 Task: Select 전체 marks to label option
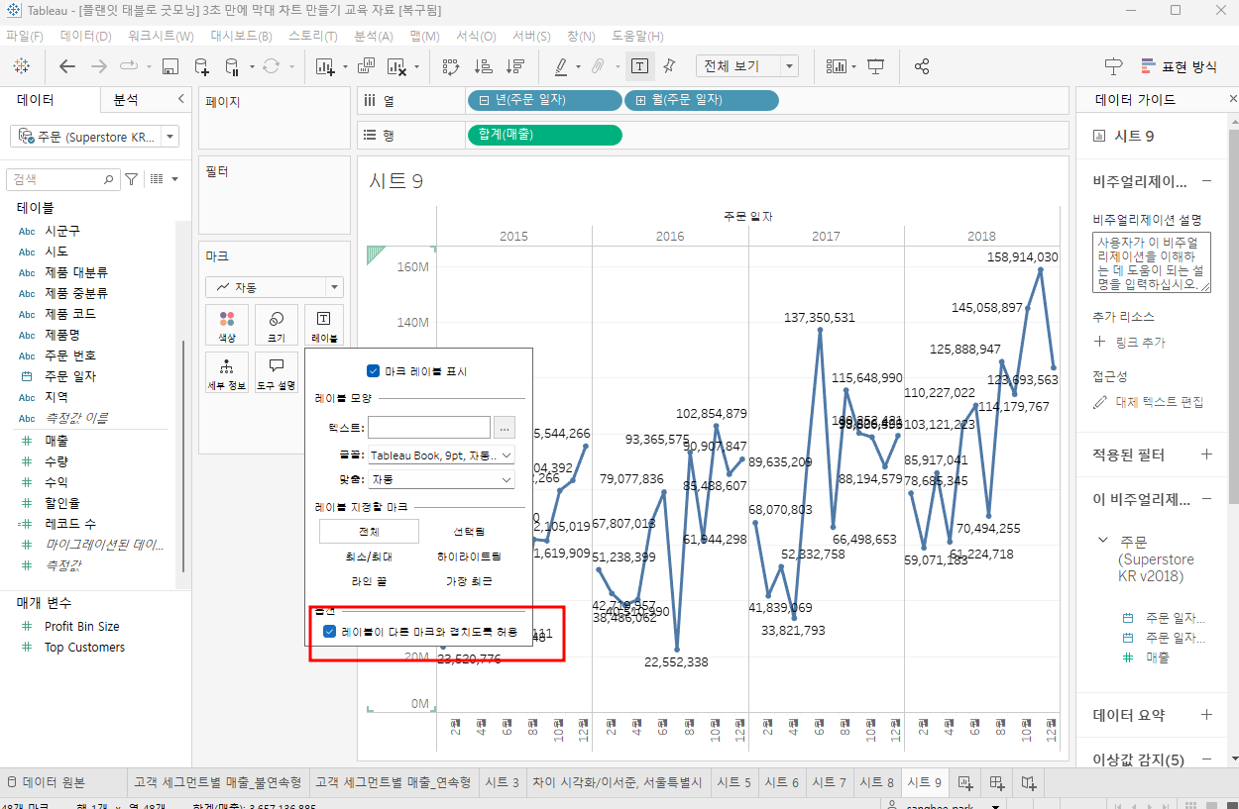pyautogui.click(x=369, y=532)
